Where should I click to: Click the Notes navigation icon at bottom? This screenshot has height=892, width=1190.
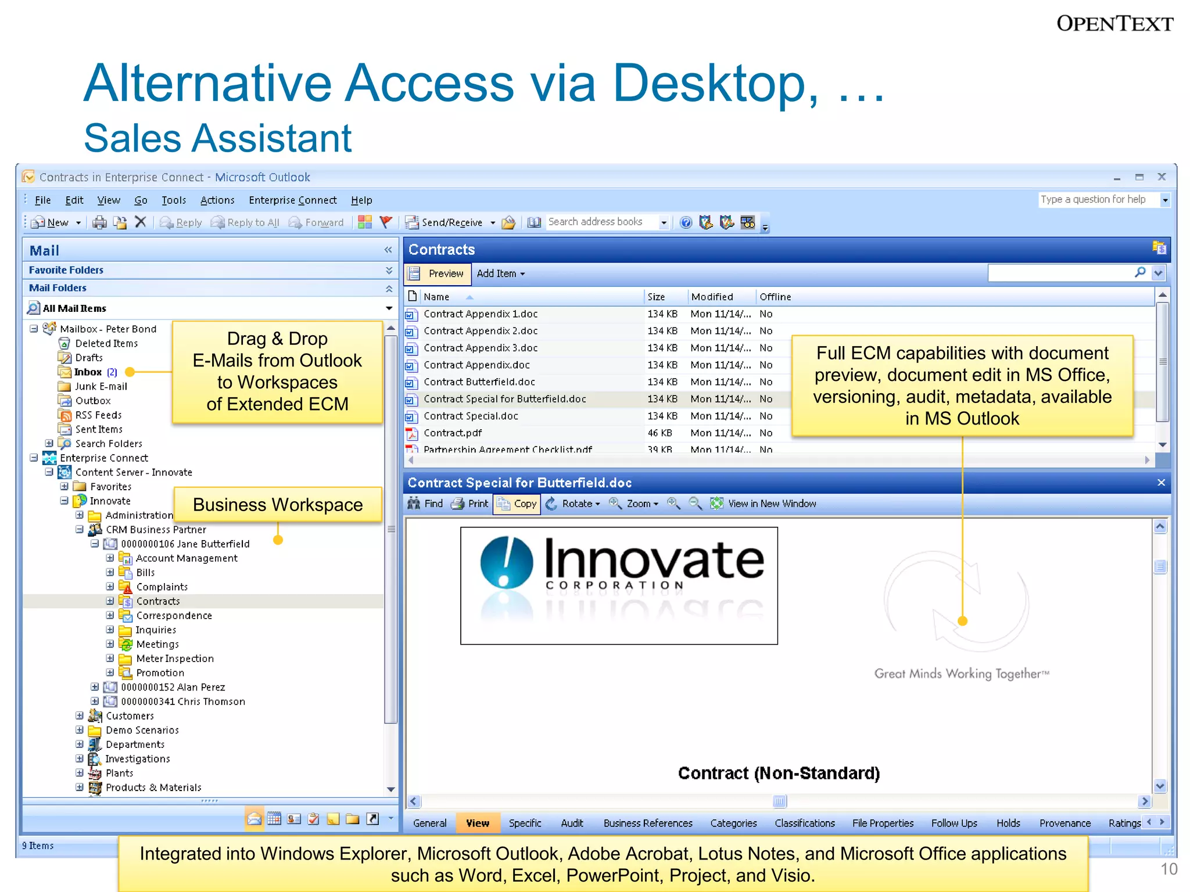tap(333, 819)
